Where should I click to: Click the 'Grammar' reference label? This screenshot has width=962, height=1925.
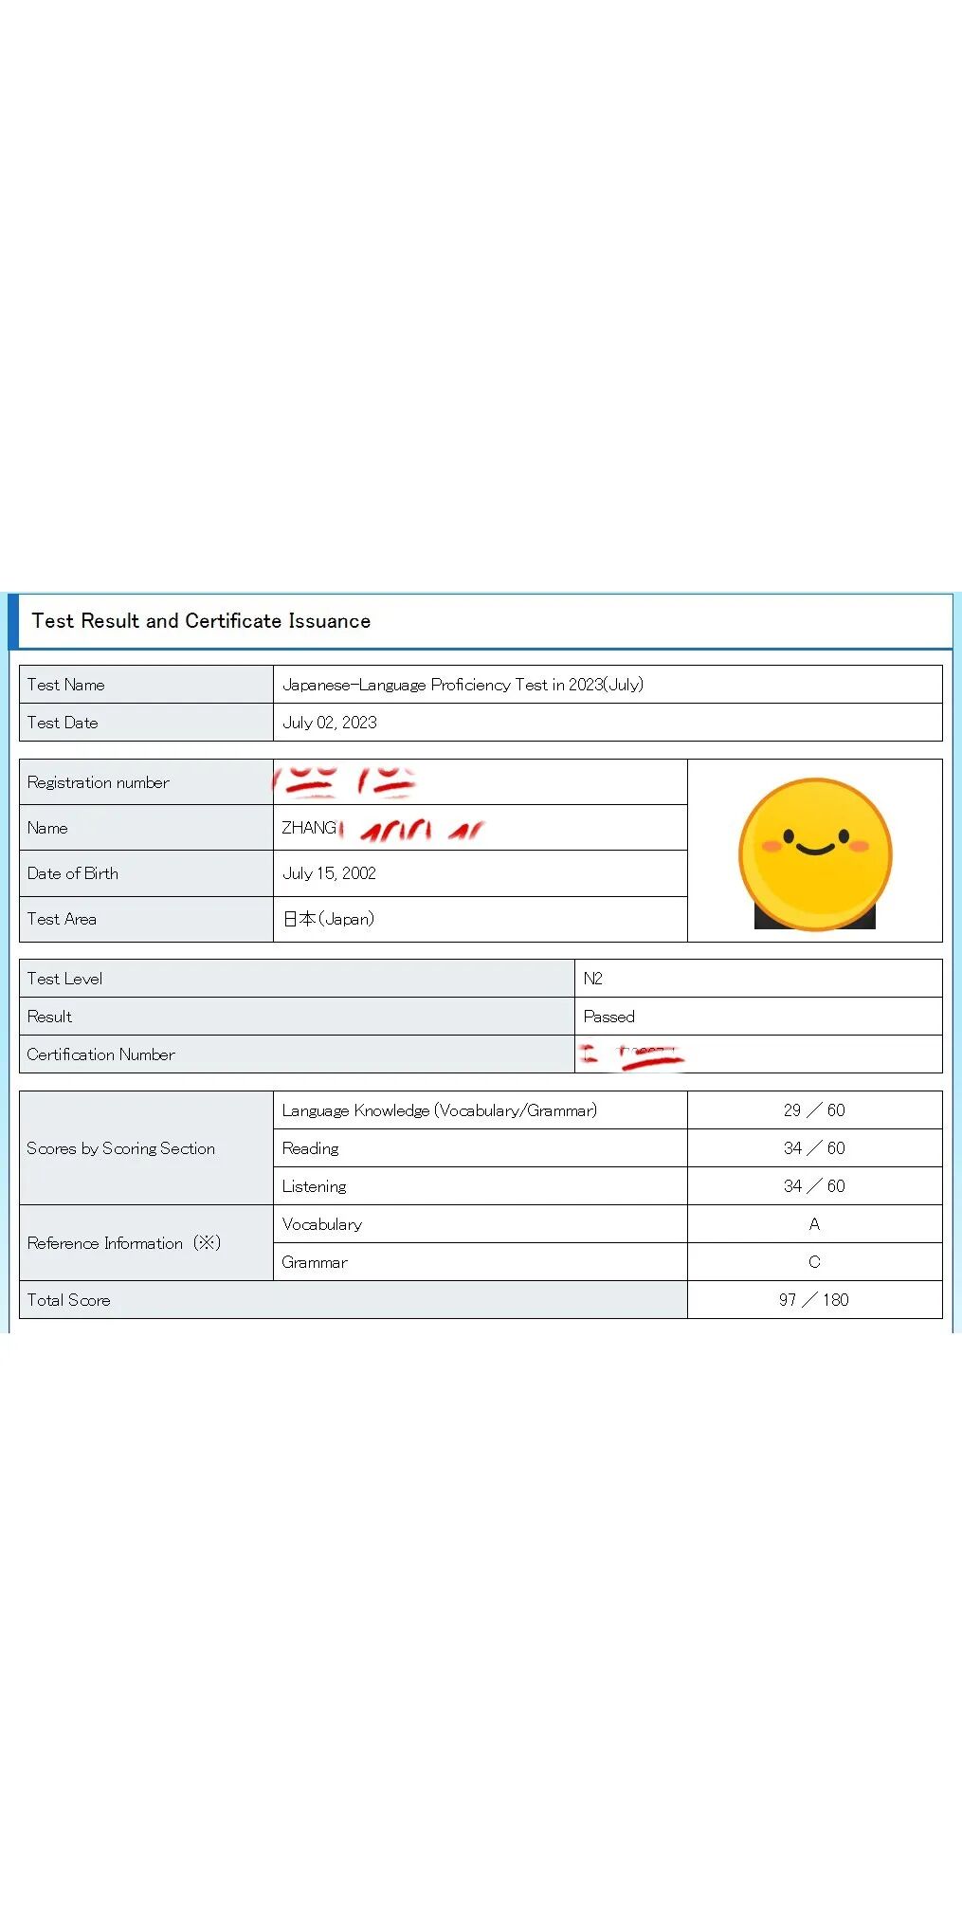point(315,1262)
